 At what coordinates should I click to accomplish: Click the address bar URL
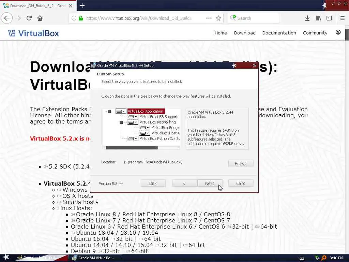coord(139,18)
